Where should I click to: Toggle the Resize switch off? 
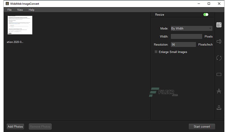(206, 14)
